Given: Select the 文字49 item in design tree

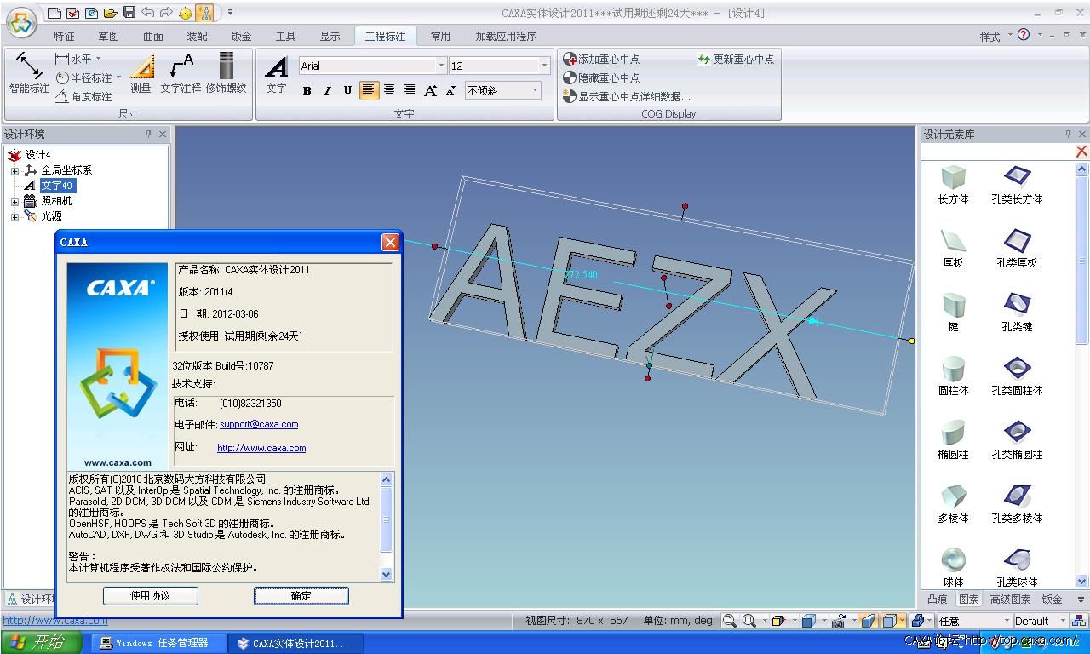Looking at the screenshot, I should coord(57,186).
